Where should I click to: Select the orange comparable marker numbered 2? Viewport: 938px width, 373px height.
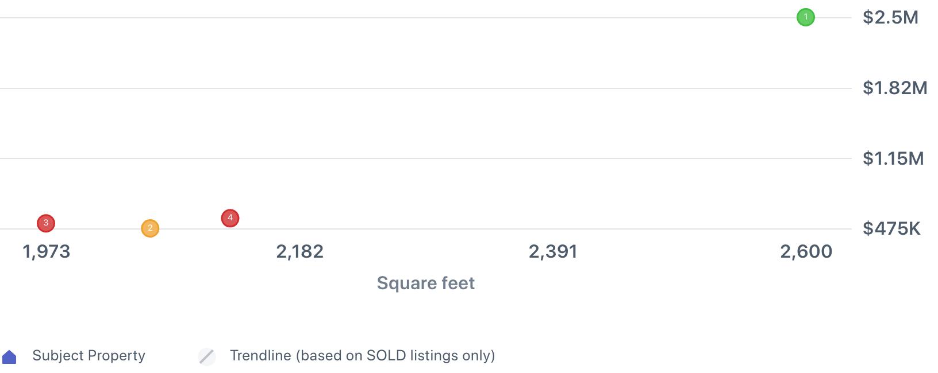coord(150,228)
